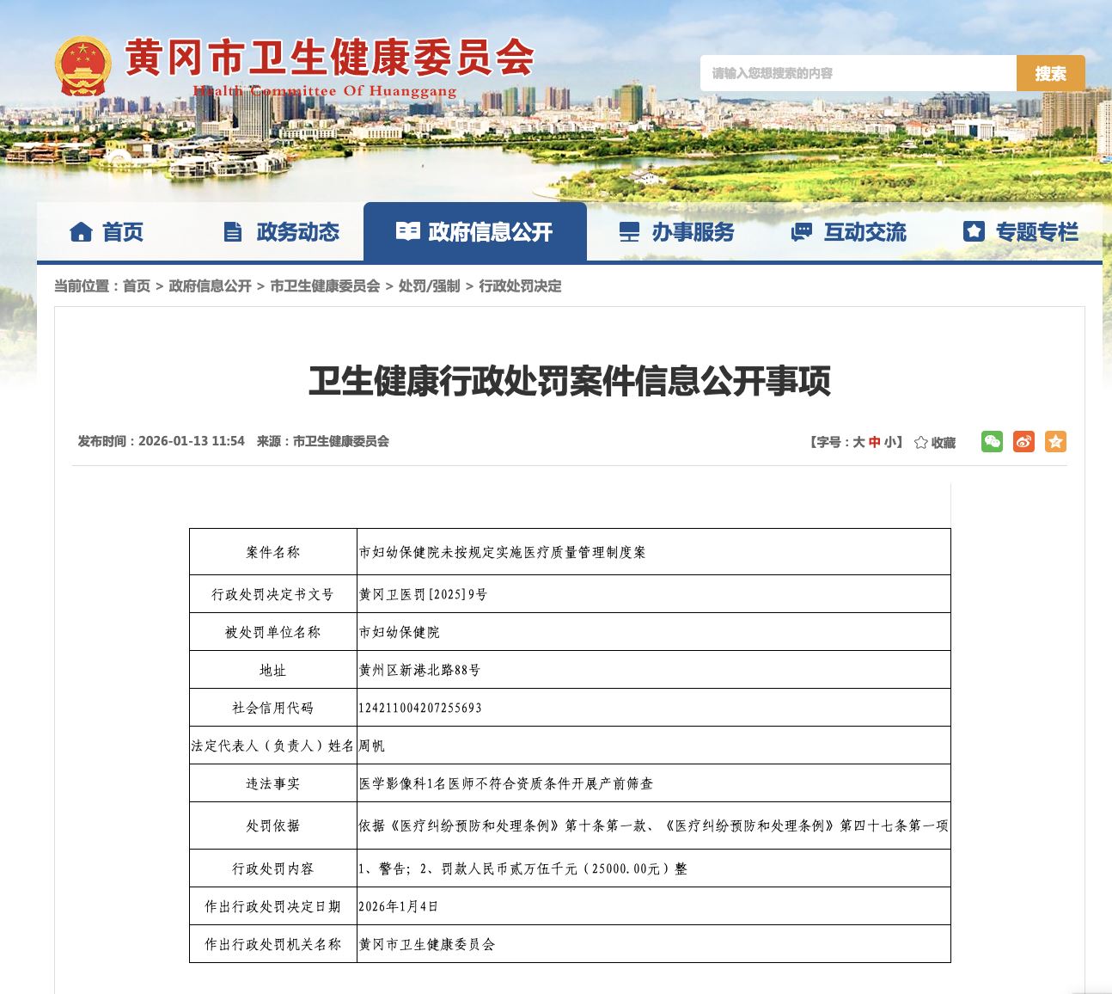The width and height of the screenshot is (1112, 994).
Task: Click the document icon beside 政务动态
Action: click(233, 232)
